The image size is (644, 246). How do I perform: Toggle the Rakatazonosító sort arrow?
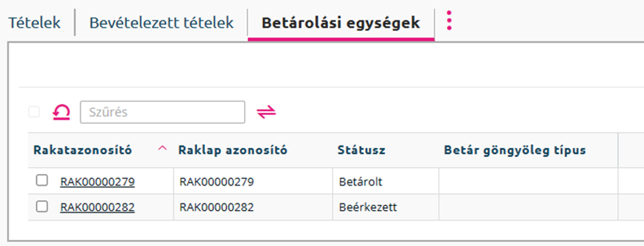pyautogui.click(x=163, y=149)
